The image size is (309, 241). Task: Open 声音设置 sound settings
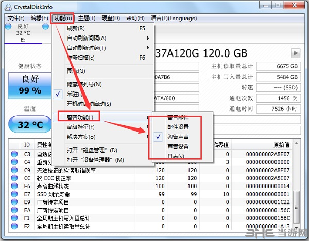tap(182, 146)
